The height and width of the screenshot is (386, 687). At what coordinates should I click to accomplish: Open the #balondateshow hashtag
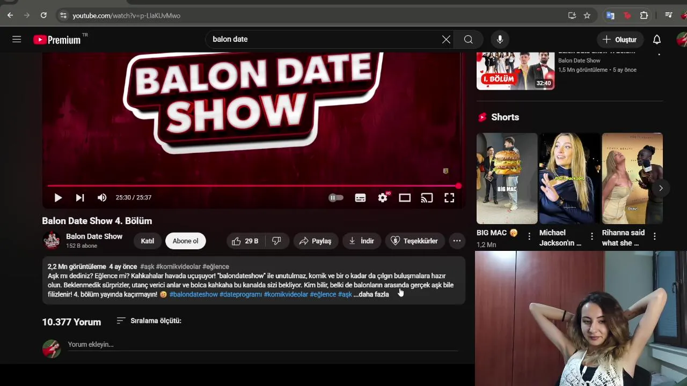point(194,294)
